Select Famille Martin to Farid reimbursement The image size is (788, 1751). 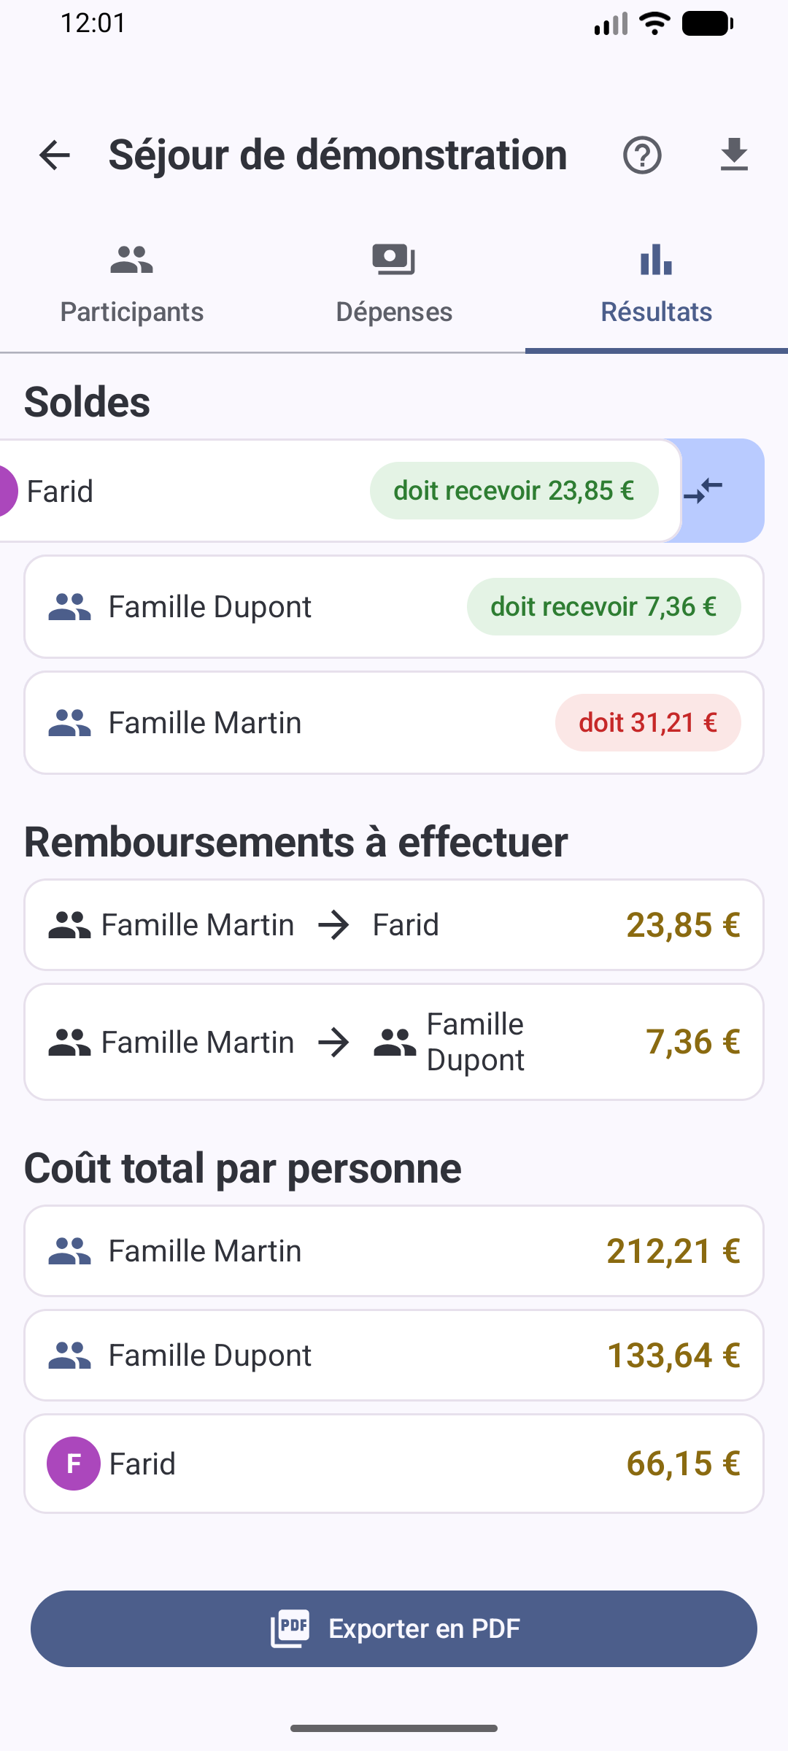point(394,925)
